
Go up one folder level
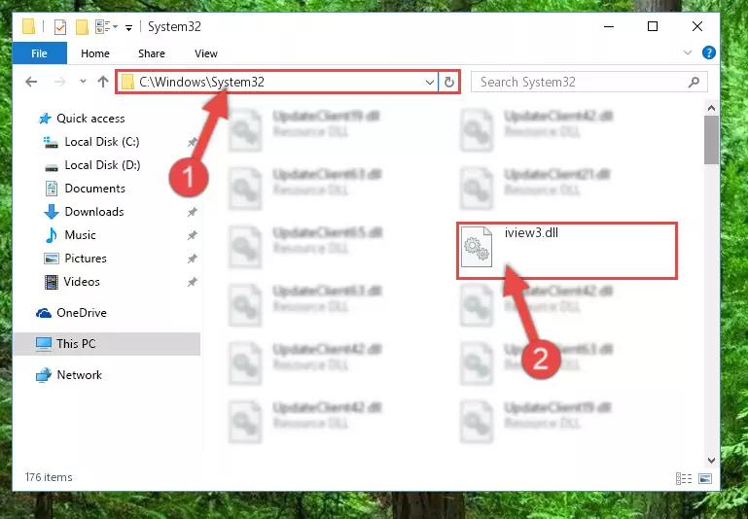(x=103, y=82)
